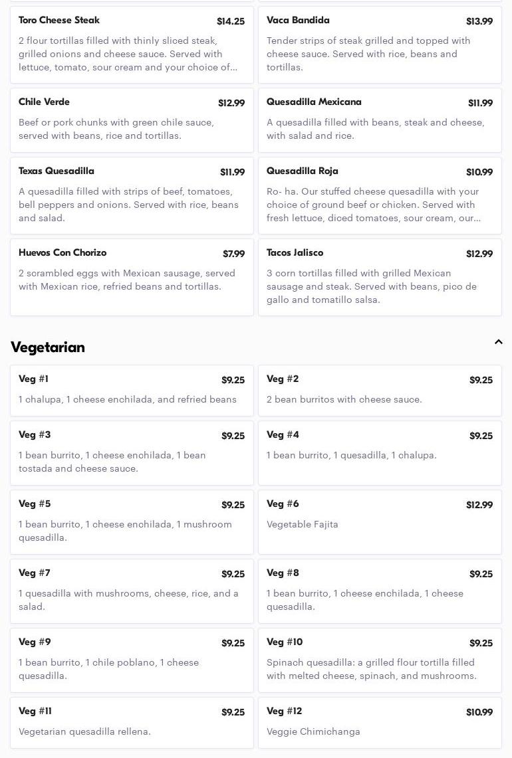Viewport: 512px width, 758px height.
Task: Choose Veg #9 chile poblano combo
Action: pyautogui.click(x=132, y=660)
